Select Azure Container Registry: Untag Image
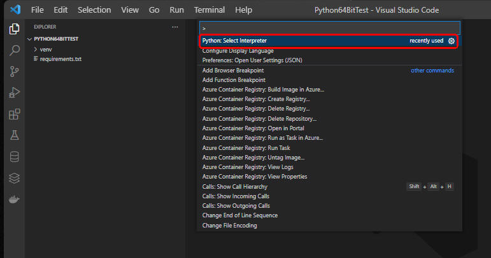This screenshot has width=491, height=258. tap(330, 158)
